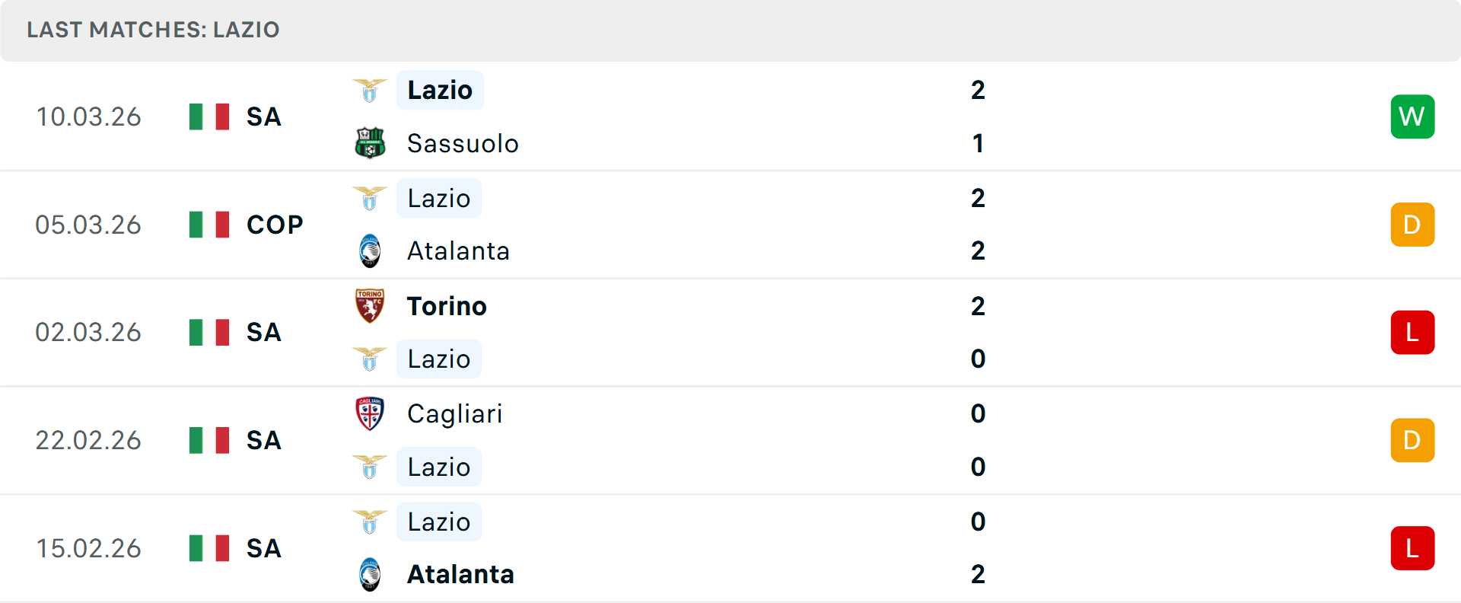Open the Torino team link
The height and width of the screenshot is (603, 1461).
pos(447,306)
